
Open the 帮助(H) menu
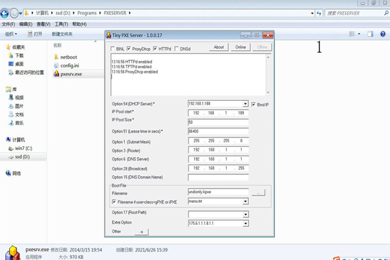click(79, 24)
